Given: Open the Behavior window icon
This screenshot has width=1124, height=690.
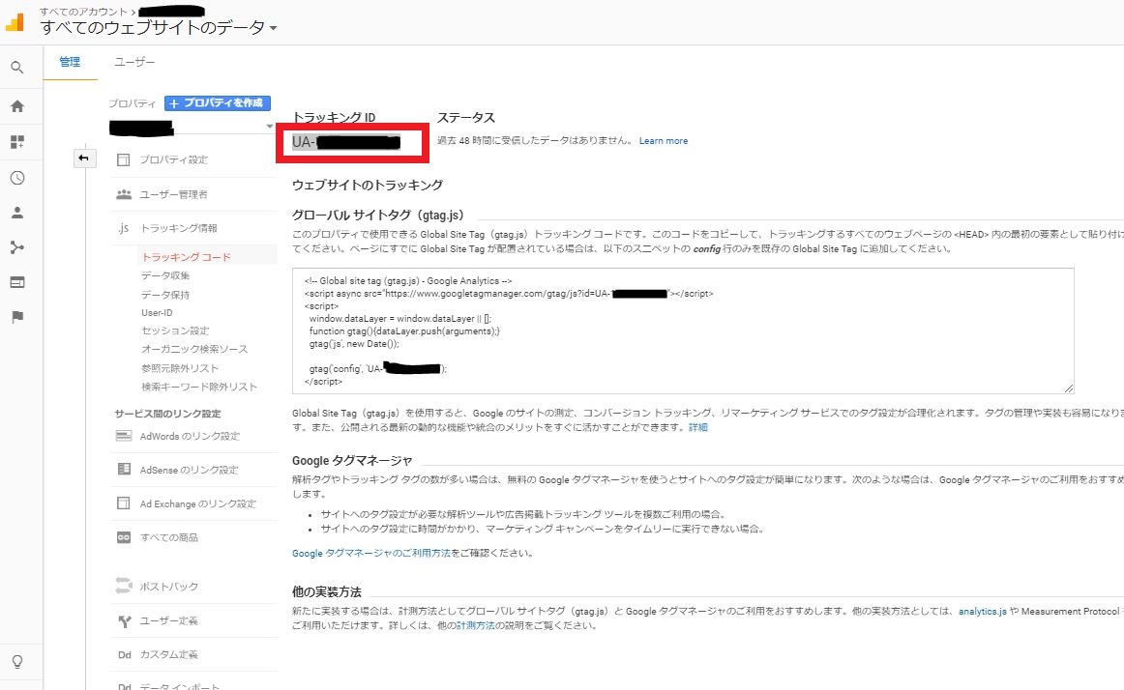Looking at the screenshot, I should [17, 282].
